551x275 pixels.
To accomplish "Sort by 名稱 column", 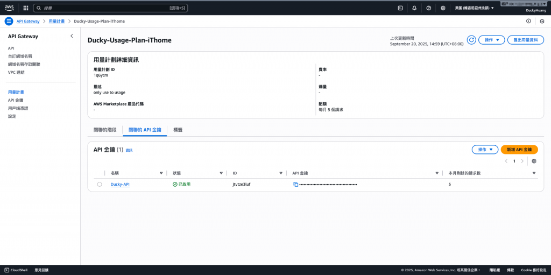I will tap(161, 173).
